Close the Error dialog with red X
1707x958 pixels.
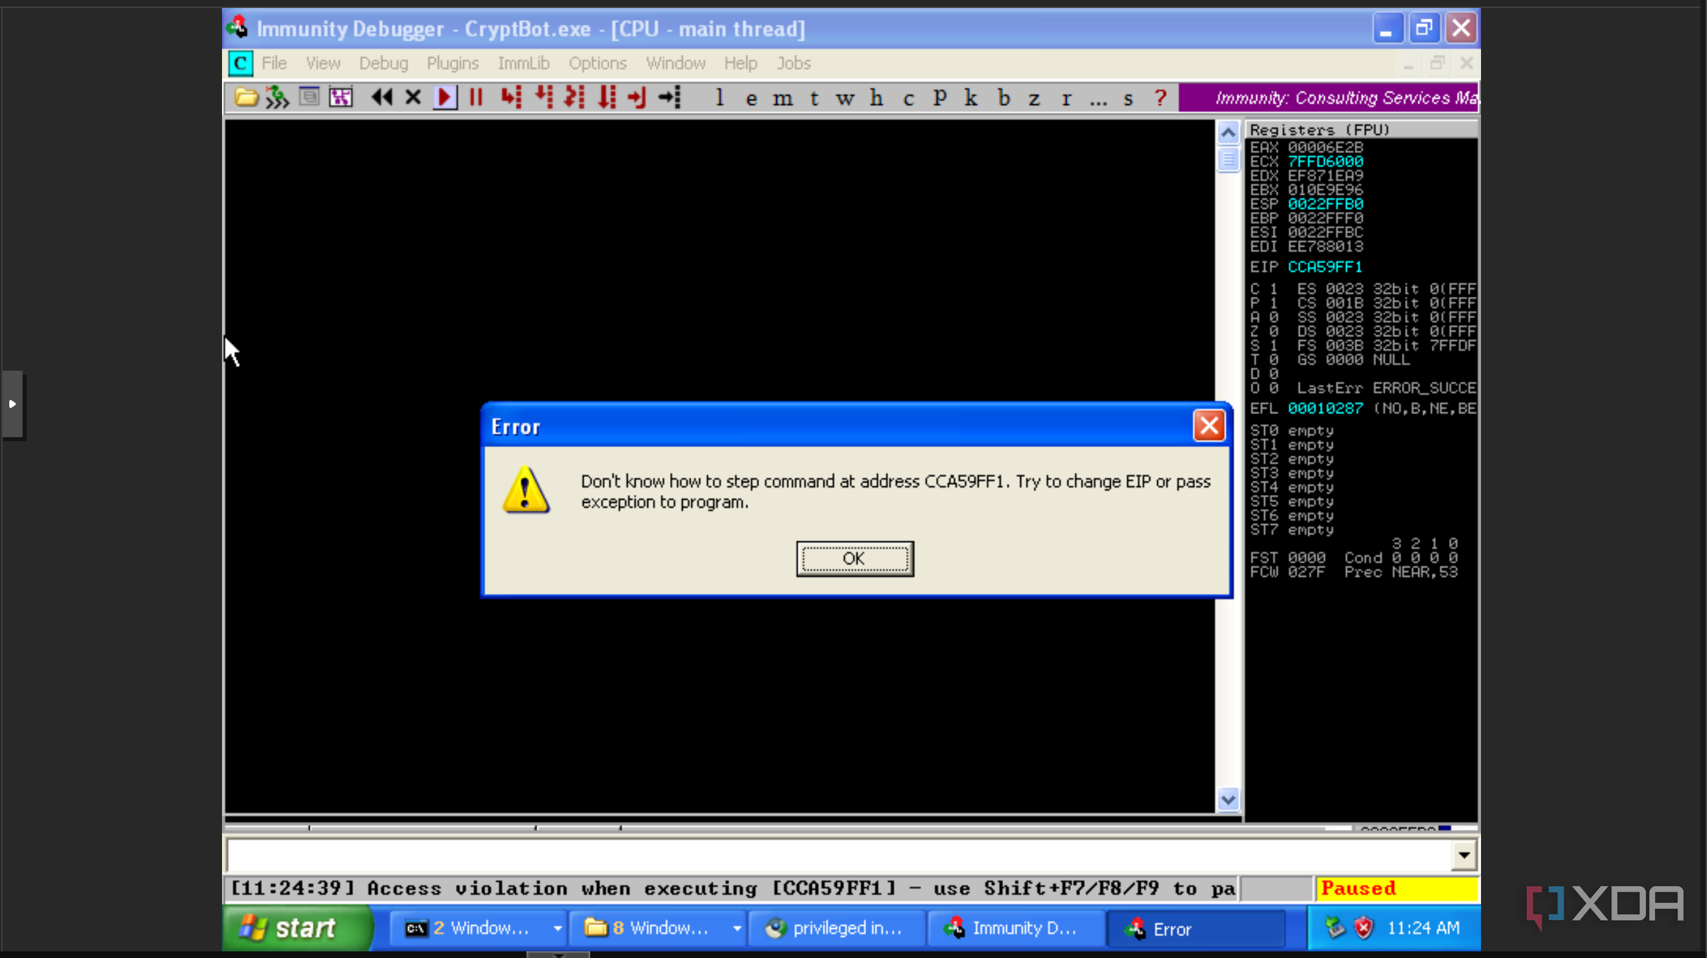pyautogui.click(x=1208, y=425)
